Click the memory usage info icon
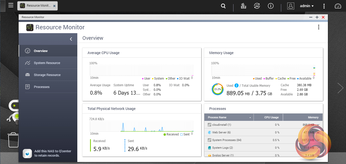This screenshot has width=346, height=164. click(236, 85)
